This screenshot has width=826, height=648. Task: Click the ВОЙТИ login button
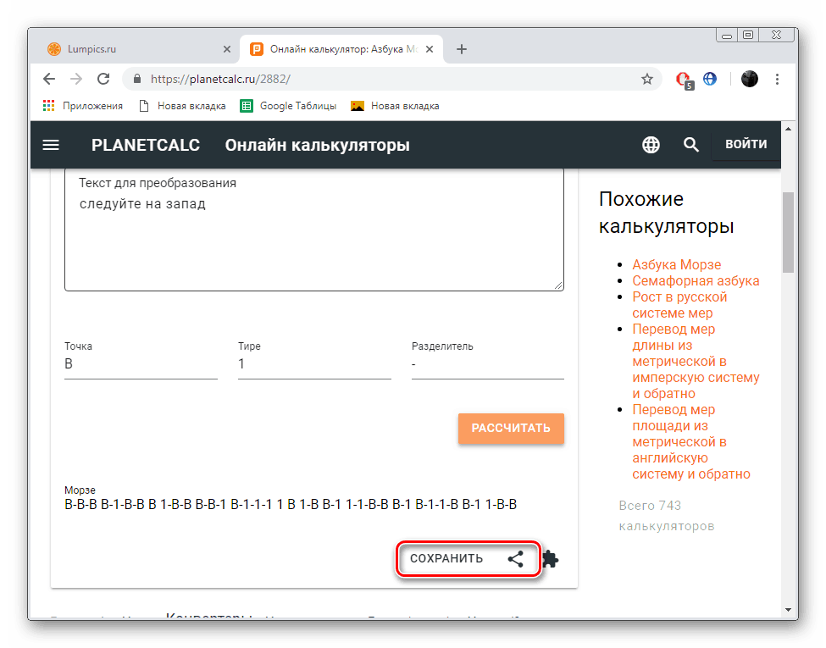coord(746,144)
